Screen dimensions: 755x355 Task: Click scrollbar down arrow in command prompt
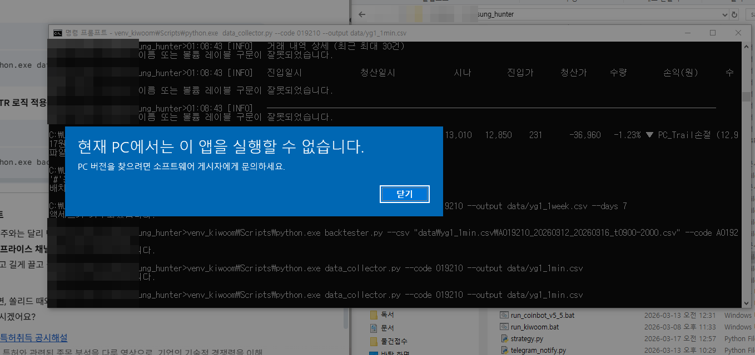pos(747,303)
